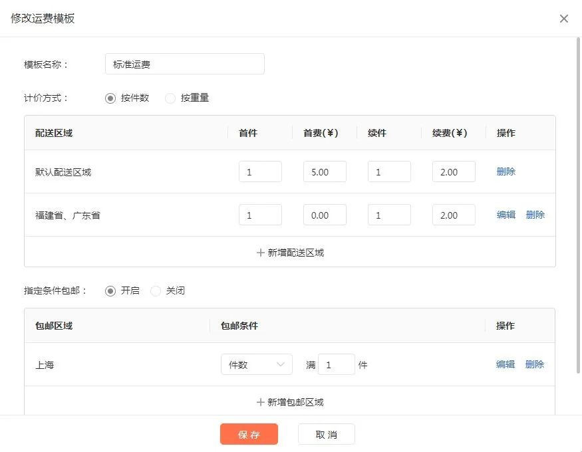The image size is (582, 452).
Task: Click the 满 quantity field for 上海
Action: (x=337, y=364)
